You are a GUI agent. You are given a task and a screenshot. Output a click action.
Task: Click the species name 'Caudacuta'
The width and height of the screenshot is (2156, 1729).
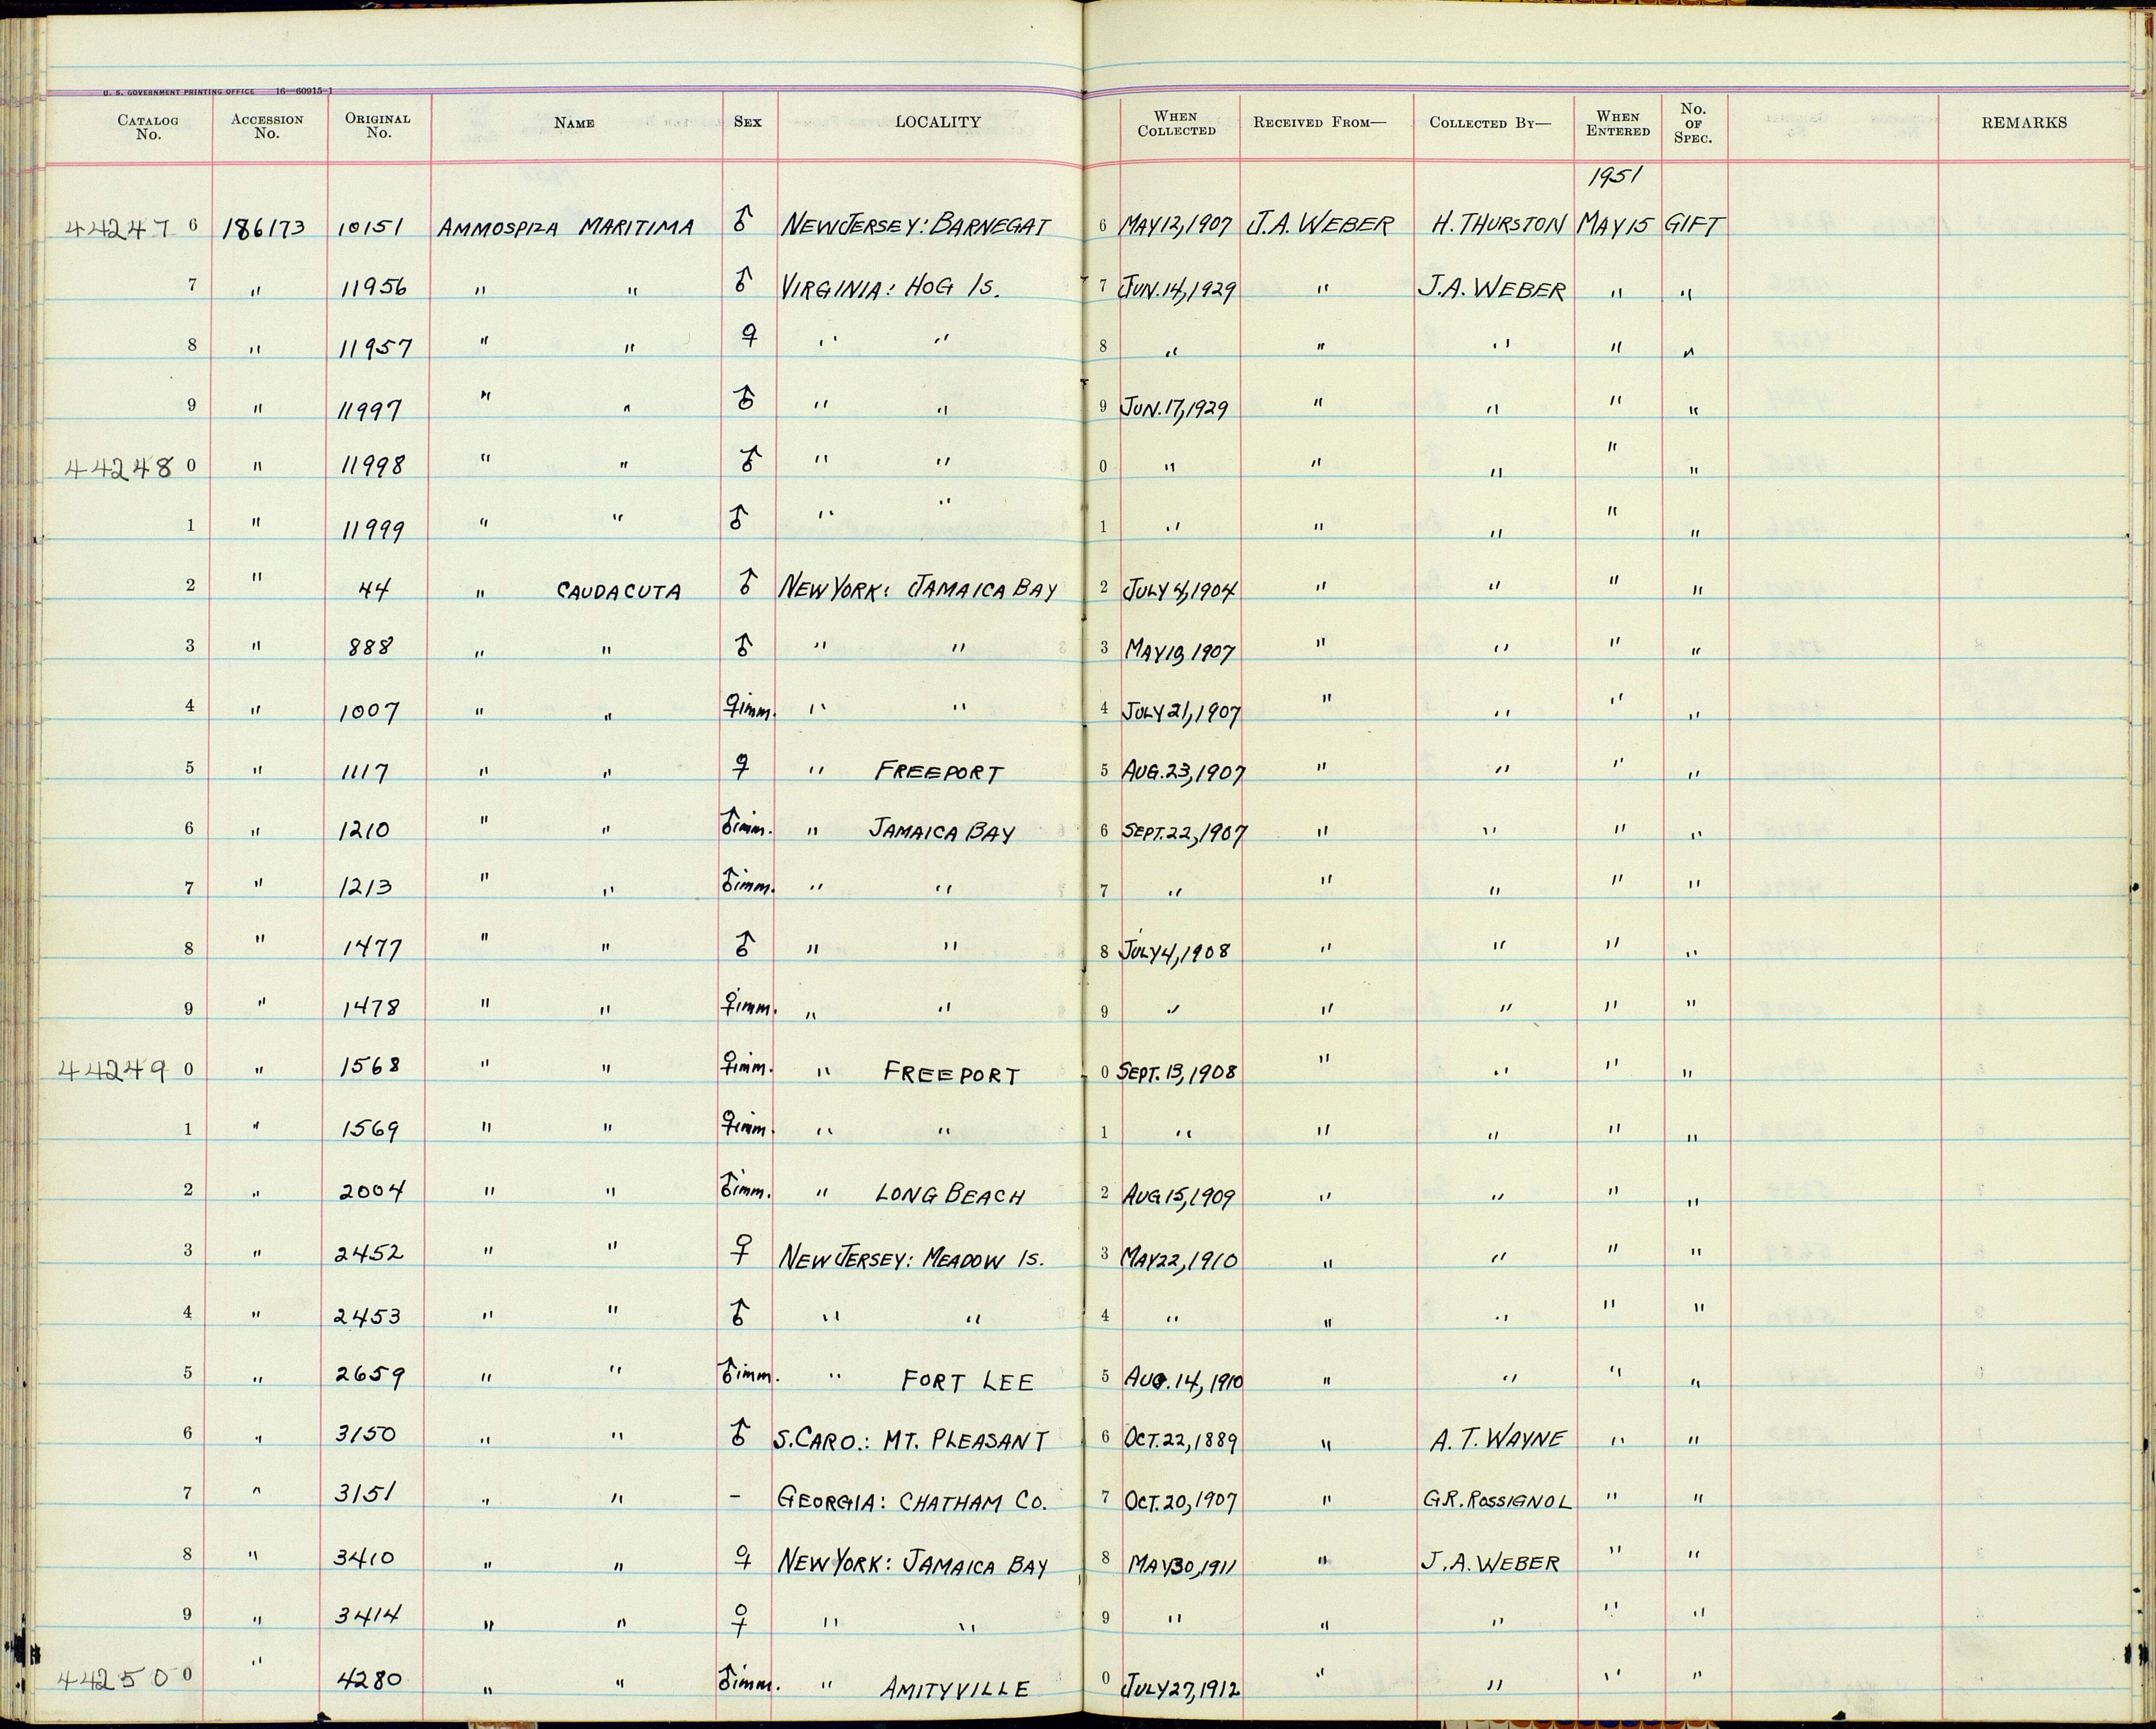(619, 591)
